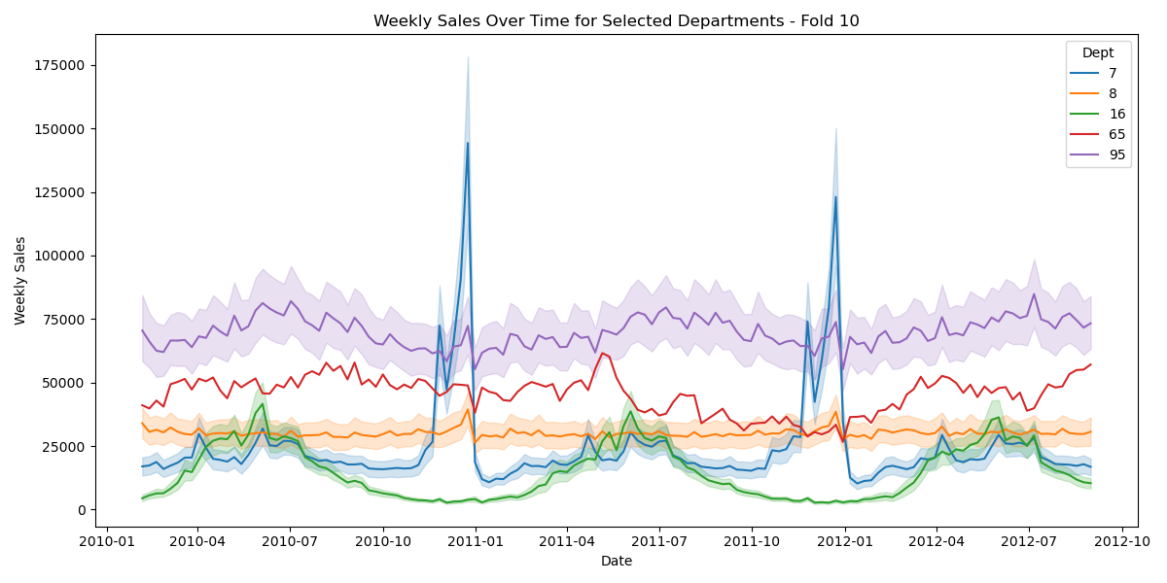1167x583 pixels.
Task: Select legend entry label '65'
Action: pyautogui.click(x=1117, y=134)
